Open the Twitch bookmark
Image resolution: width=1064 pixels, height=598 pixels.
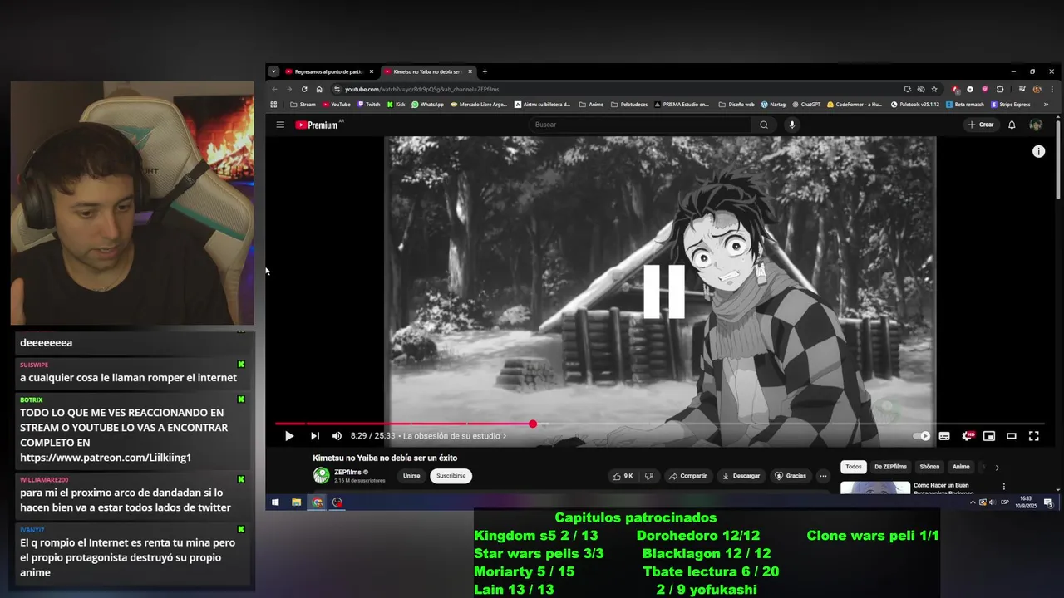pos(368,105)
